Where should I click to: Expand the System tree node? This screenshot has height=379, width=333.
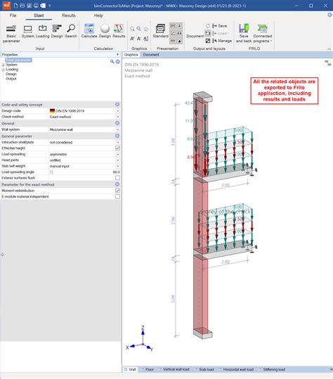3,65
